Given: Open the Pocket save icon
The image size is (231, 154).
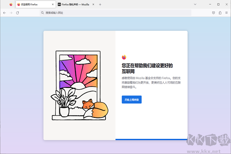Looking at the screenshot, I should 213,13.
